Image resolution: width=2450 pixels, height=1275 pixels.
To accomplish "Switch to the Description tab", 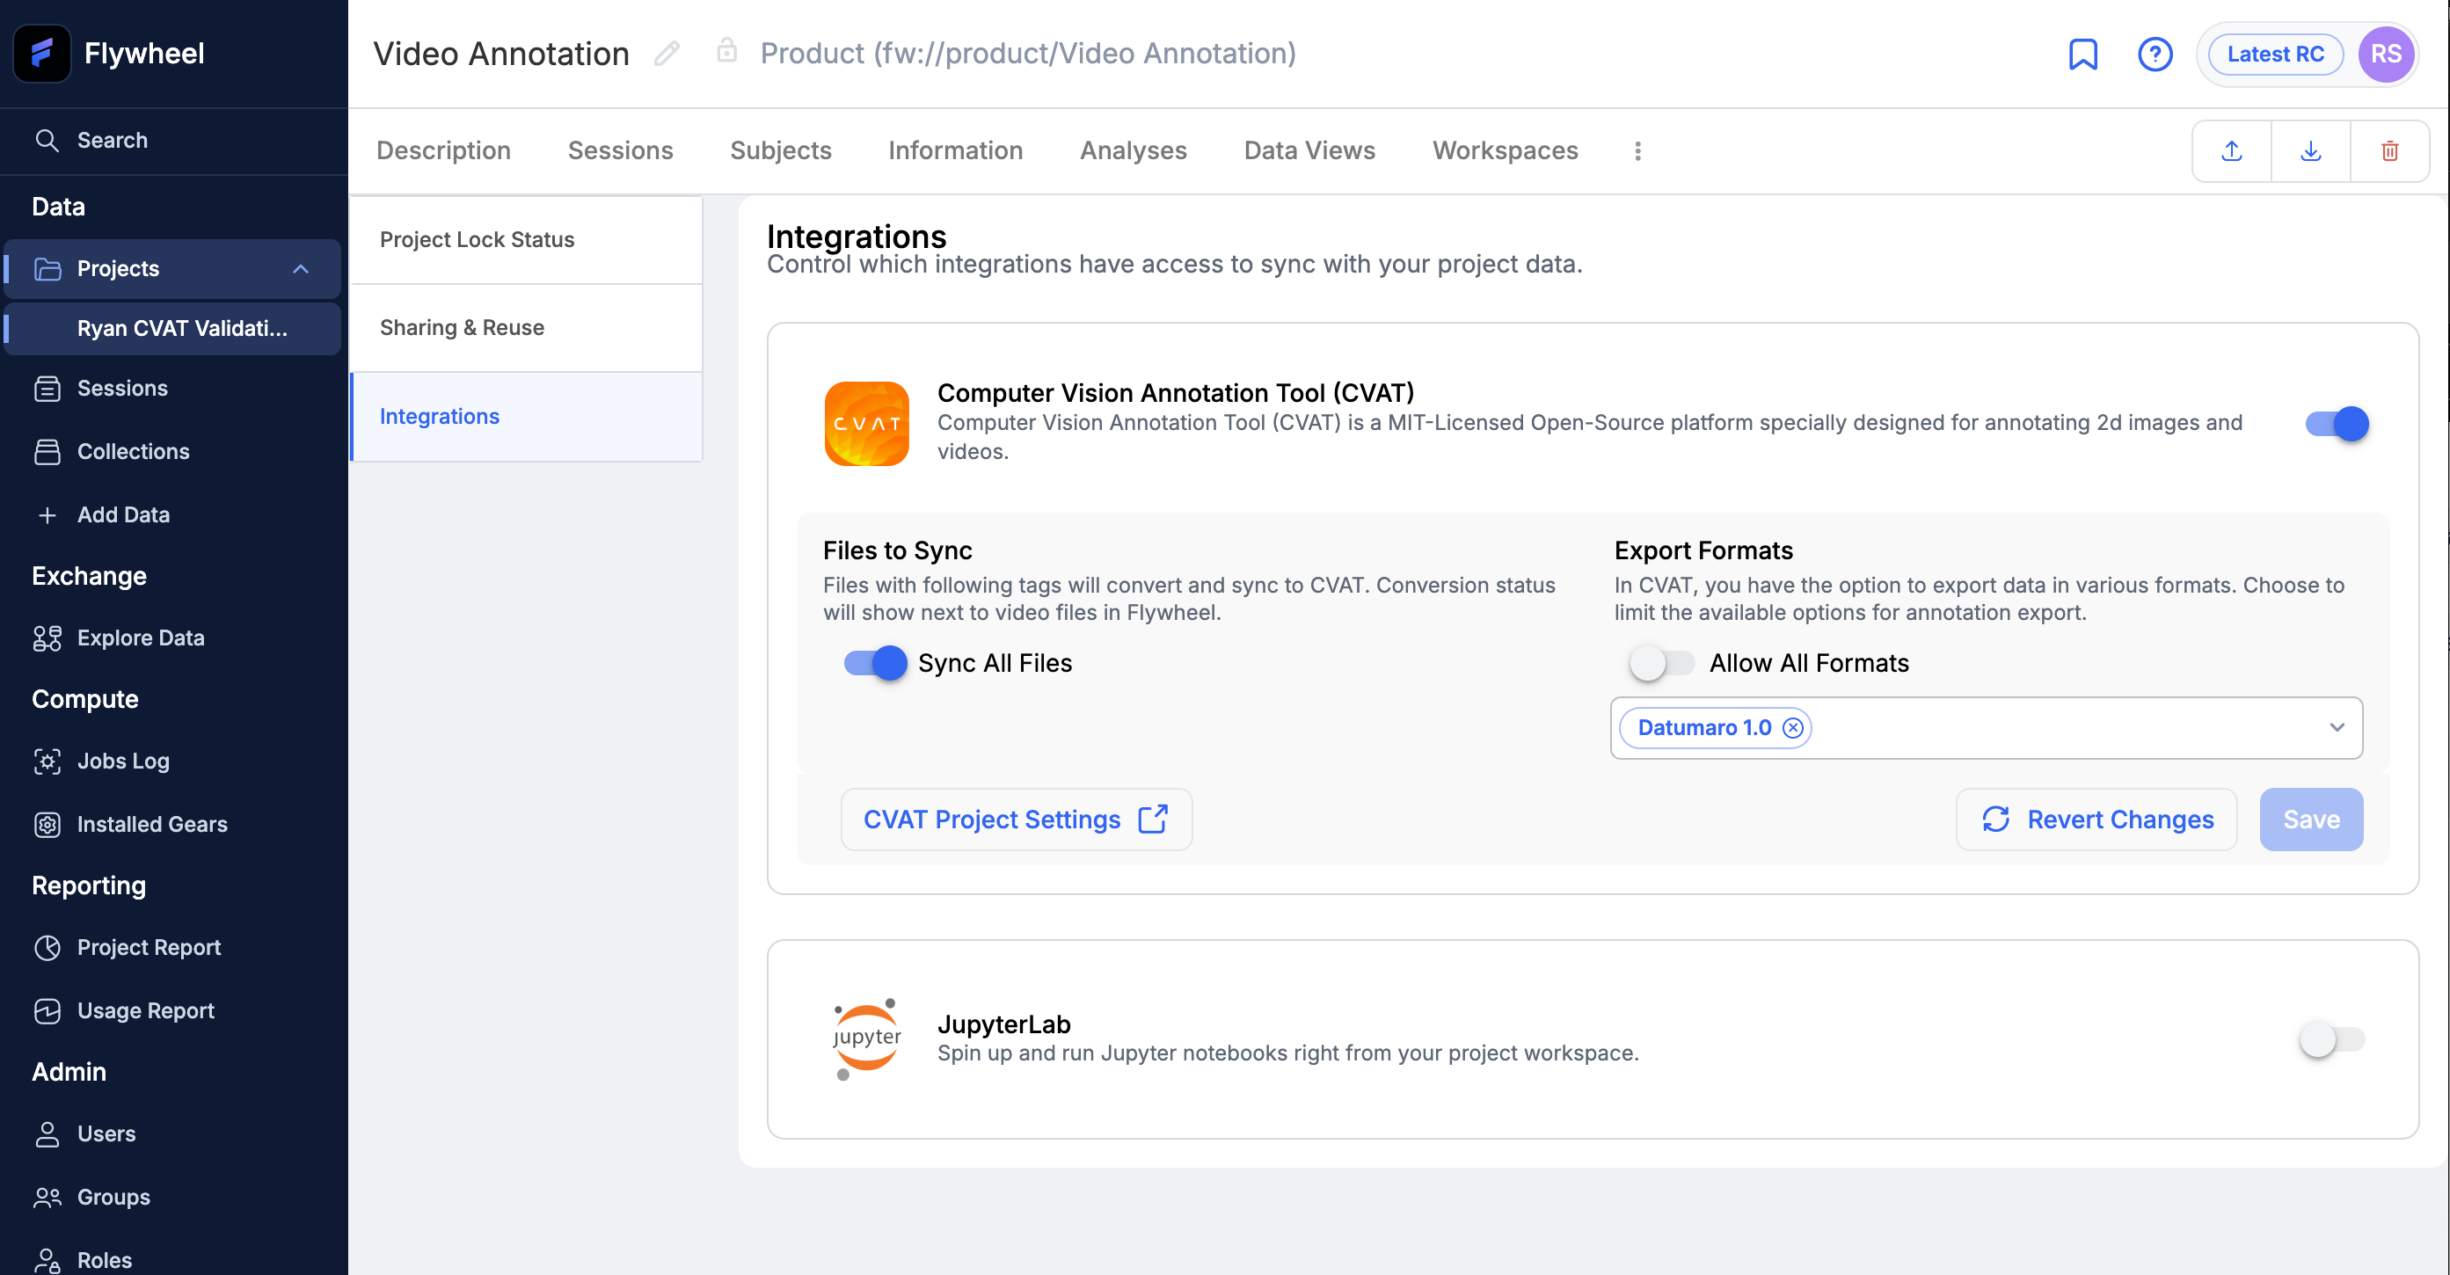I will tap(443, 150).
